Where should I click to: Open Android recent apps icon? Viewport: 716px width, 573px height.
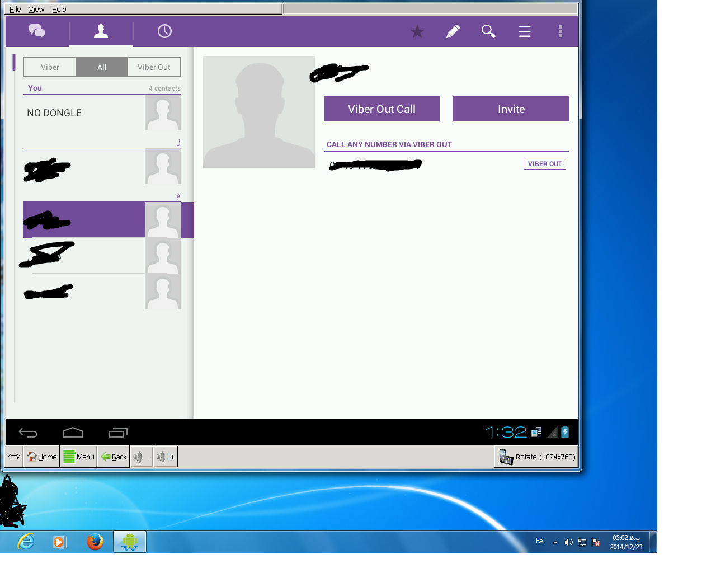pos(118,433)
